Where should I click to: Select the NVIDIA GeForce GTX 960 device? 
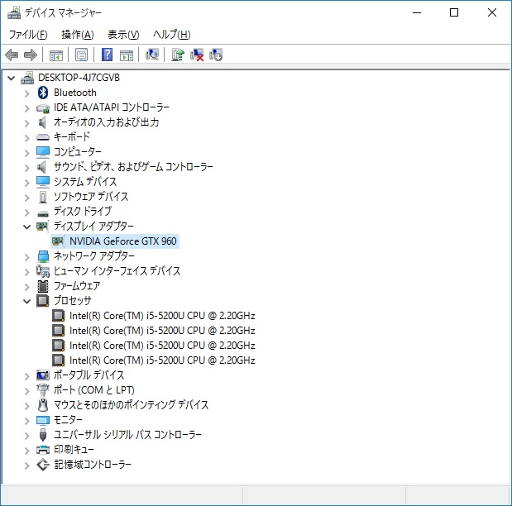(x=122, y=241)
